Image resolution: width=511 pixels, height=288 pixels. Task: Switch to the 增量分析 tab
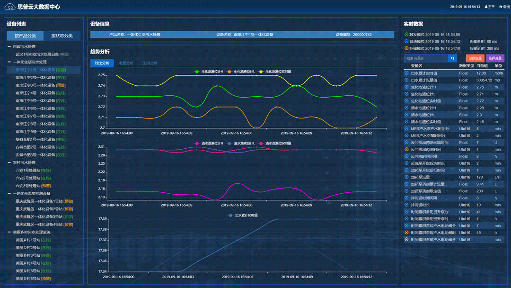click(126, 63)
